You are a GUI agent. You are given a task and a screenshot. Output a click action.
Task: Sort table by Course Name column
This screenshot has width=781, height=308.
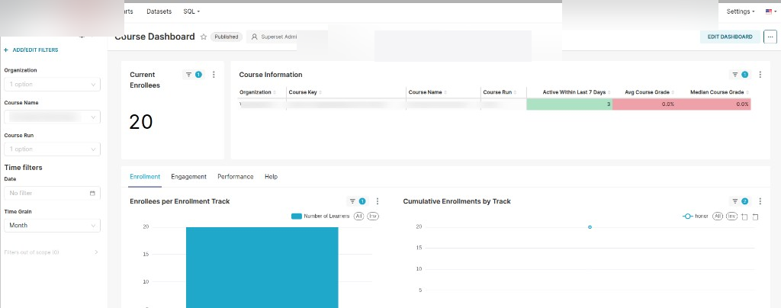[427, 92]
